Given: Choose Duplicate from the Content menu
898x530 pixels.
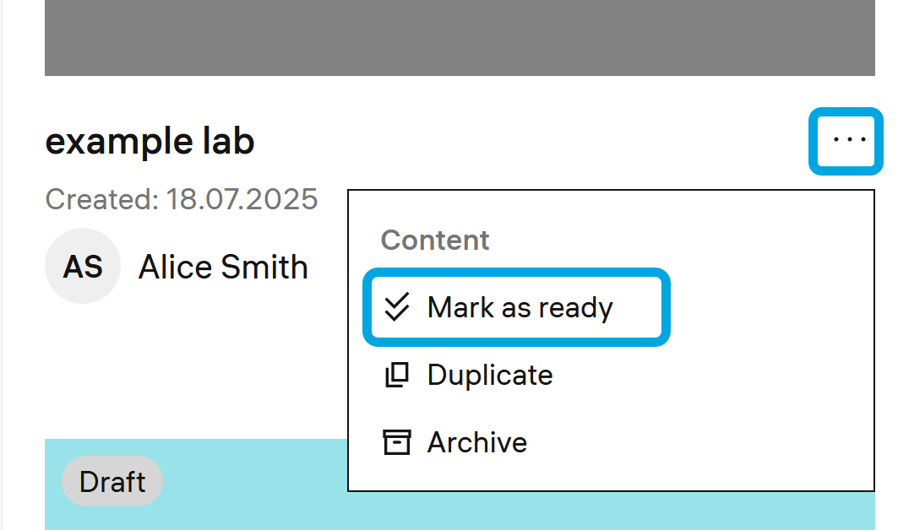Looking at the screenshot, I should 490,375.
